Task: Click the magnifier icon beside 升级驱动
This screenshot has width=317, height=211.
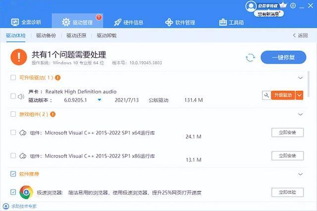Action: [x=266, y=95]
